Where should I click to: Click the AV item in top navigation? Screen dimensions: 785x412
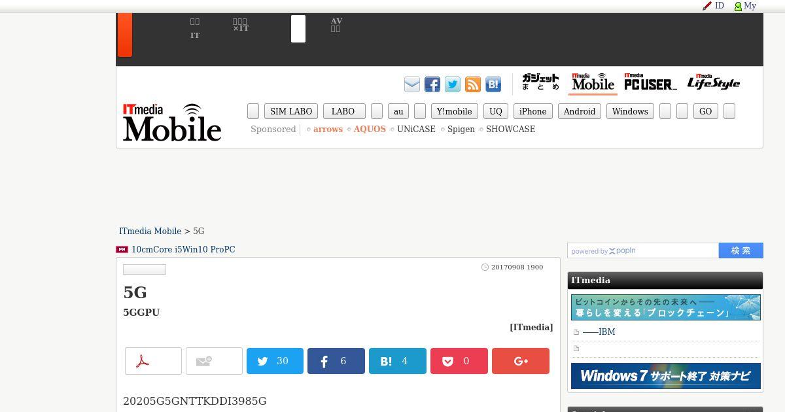point(336,25)
